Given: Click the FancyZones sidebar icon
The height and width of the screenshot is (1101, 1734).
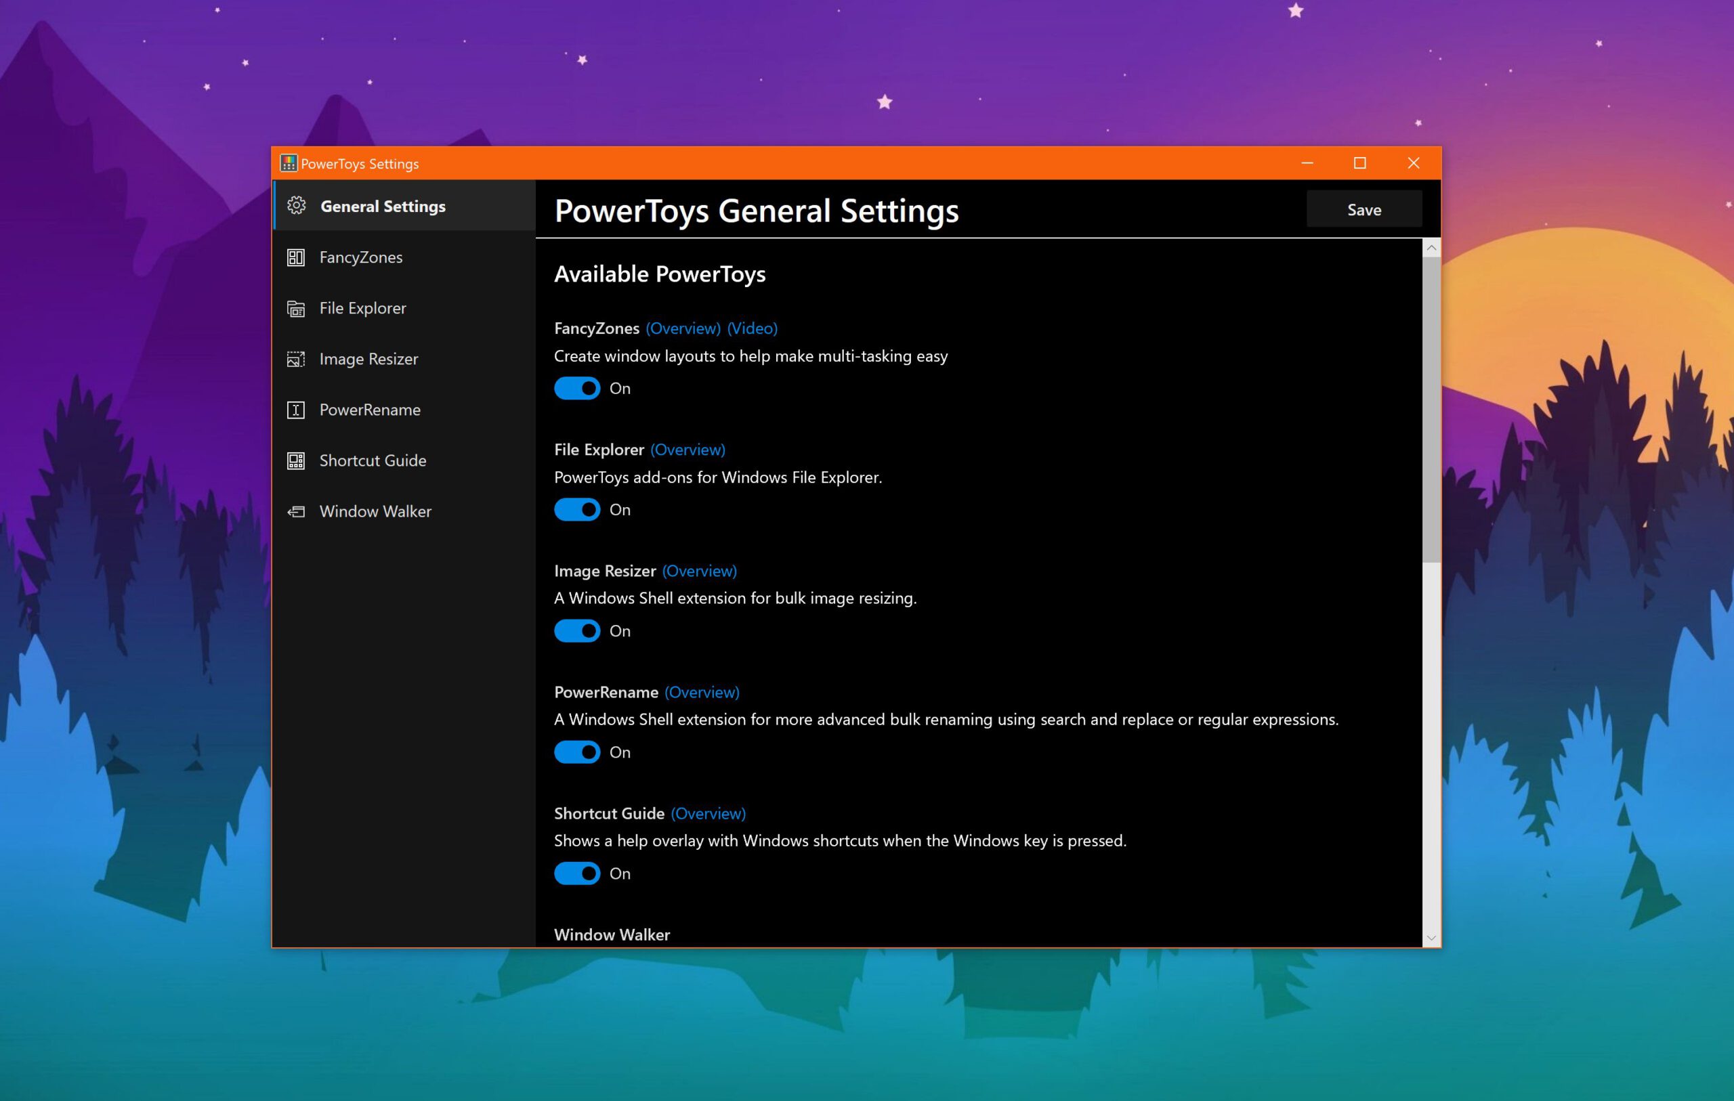Looking at the screenshot, I should coord(296,257).
